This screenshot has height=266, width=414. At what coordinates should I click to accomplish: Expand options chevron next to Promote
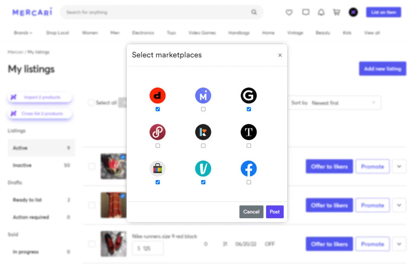[399, 167]
